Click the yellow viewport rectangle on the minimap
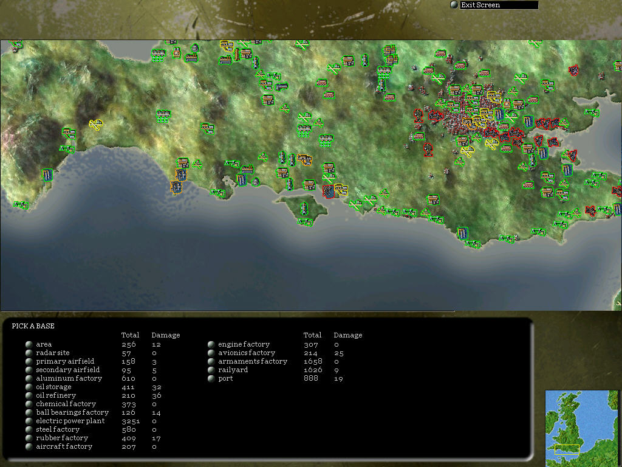Viewport: 622px width, 467px height. [x=567, y=449]
